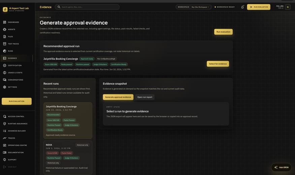Screen dimensions: 295x175
Task: Click the Agents sidebar icon
Action: click(x=4, y=29)
